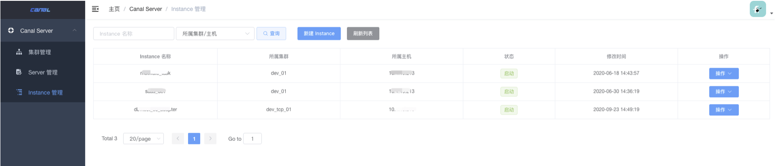
Task: Click the 集群管理 cluster icon
Action: (19, 52)
